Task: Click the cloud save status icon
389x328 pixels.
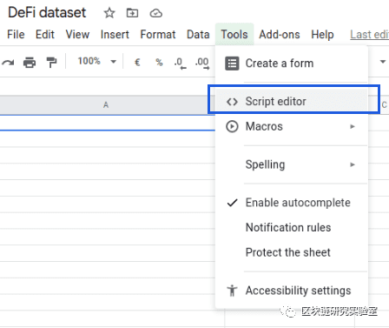Action: [x=155, y=13]
